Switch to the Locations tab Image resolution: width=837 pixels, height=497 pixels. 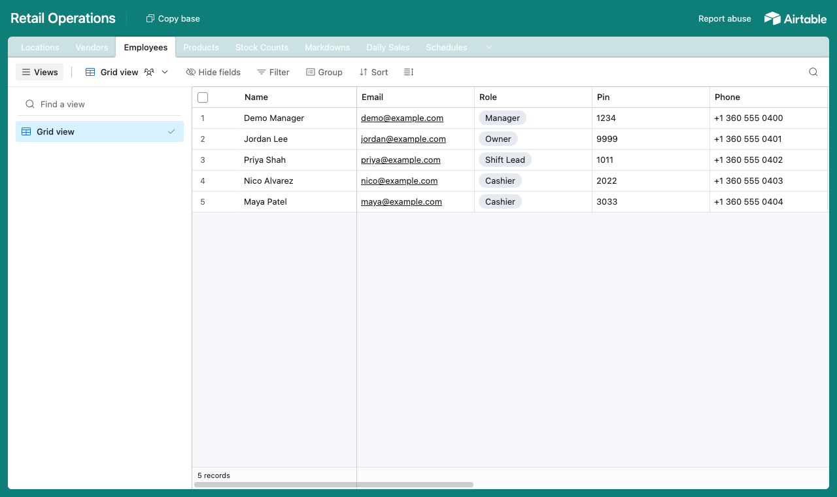click(x=40, y=47)
